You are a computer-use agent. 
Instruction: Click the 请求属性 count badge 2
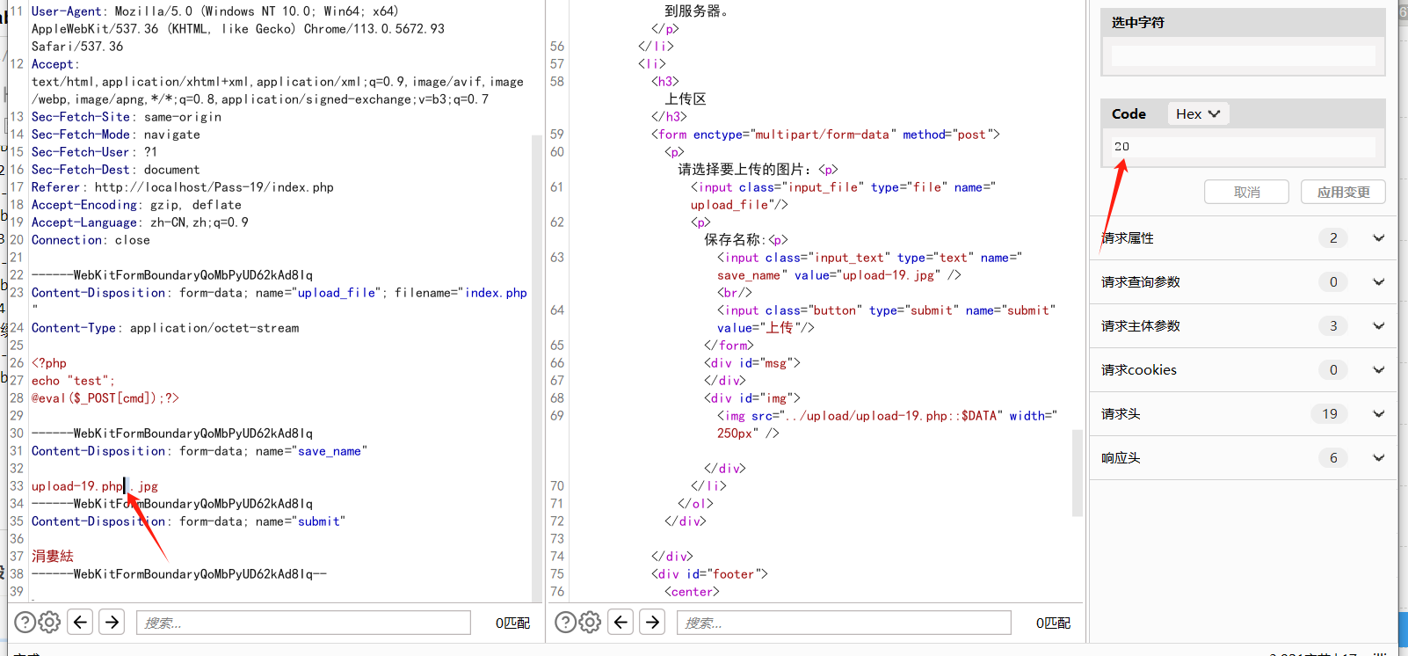click(x=1333, y=238)
